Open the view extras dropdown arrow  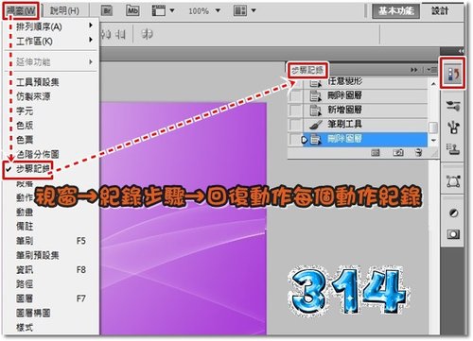click(x=172, y=10)
